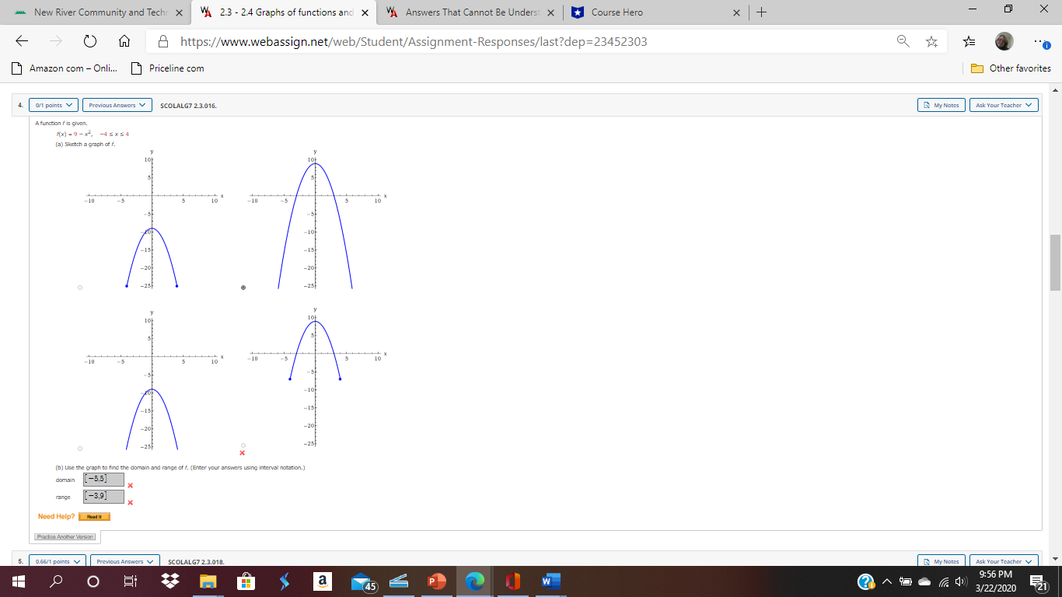Image resolution: width=1062 pixels, height=597 pixels.
Task: Open the Mail app with 45 unread
Action: point(362,581)
